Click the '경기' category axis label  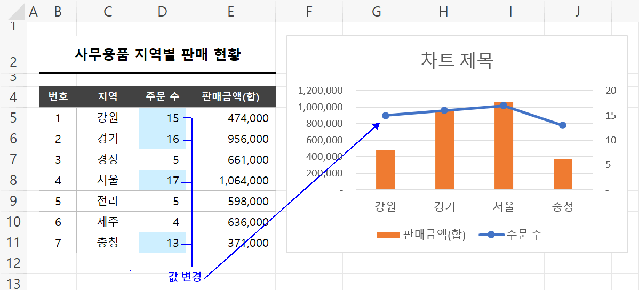pos(444,206)
